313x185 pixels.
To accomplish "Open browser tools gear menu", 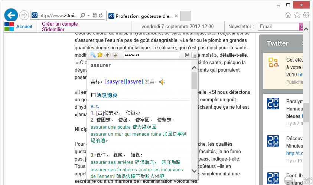I will [x=306, y=15].
